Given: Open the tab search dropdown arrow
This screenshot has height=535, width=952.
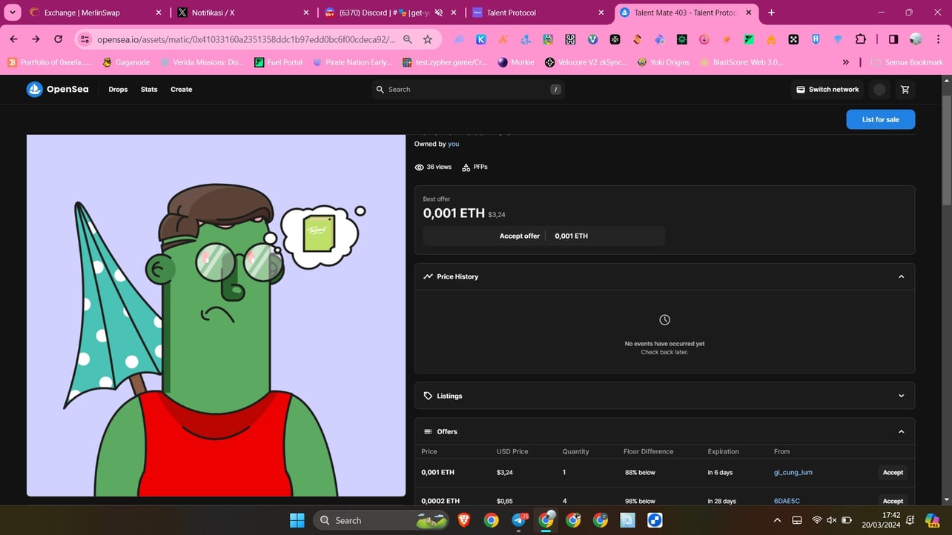Looking at the screenshot, I should (x=13, y=13).
